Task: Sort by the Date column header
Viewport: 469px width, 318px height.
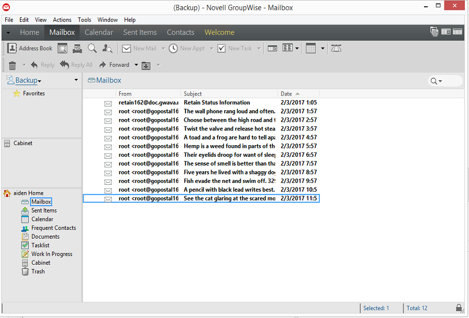Action: 299,94
